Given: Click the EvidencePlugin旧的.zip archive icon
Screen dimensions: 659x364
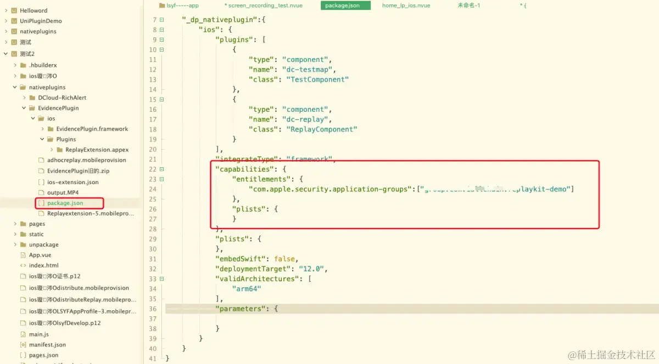Looking at the screenshot, I should (41, 171).
